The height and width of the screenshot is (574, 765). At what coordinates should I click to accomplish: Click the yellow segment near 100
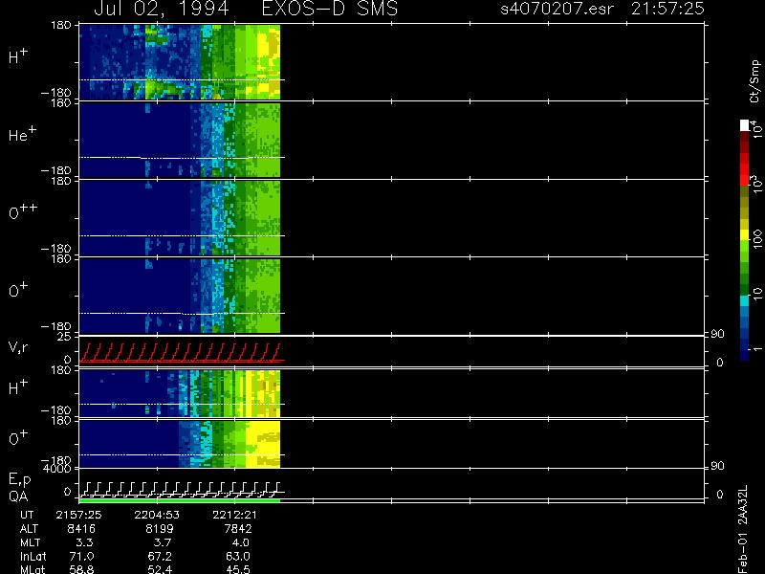coord(745,235)
